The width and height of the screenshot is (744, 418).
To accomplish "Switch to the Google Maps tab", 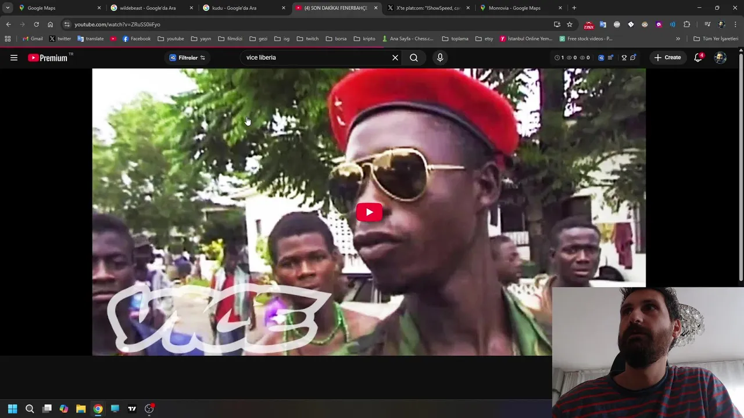I will click(60, 8).
